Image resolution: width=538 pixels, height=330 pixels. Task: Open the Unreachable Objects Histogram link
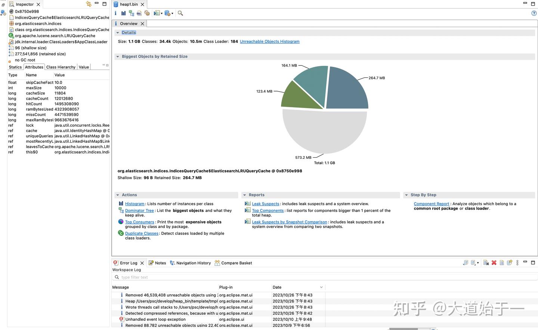[x=269, y=41]
